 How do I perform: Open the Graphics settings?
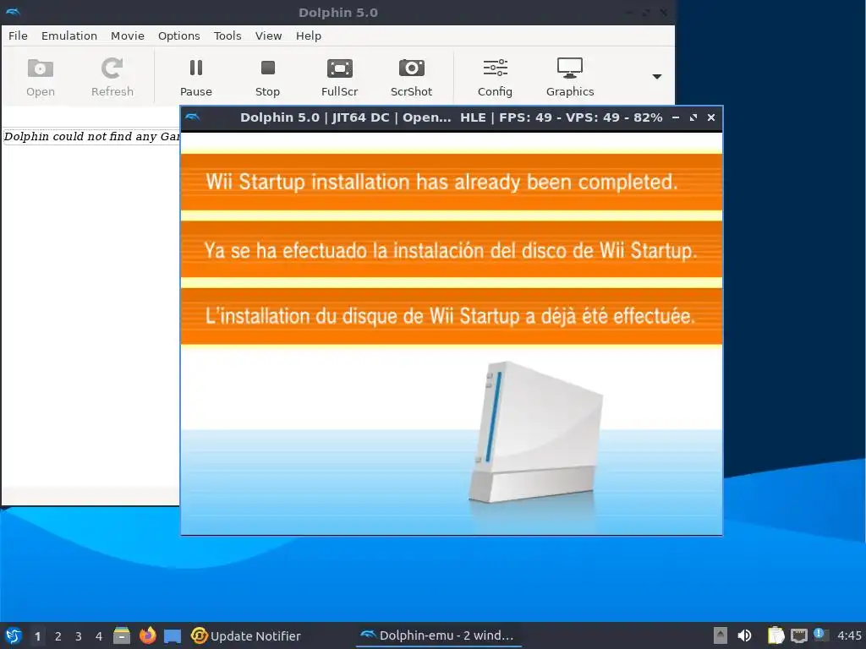570,77
